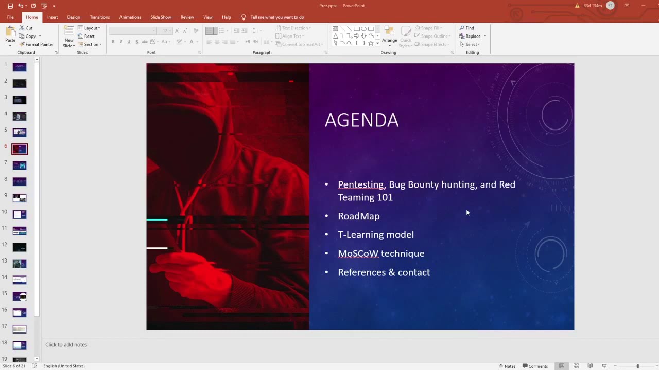Select the Right Arrow shape
This screenshot has height=370, width=659.
click(x=356, y=36)
